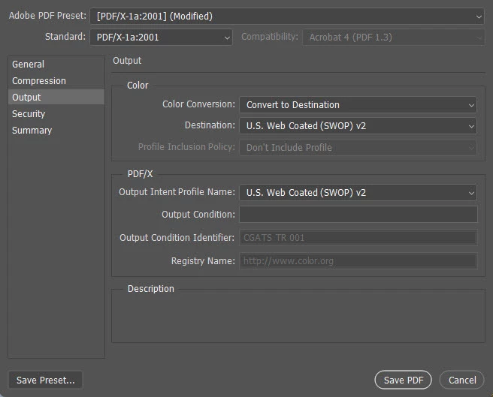
Task: Click the Output section heading
Action: (127, 61)
